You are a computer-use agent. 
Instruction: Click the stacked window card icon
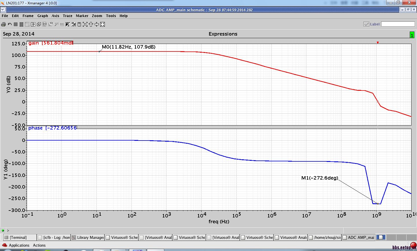[x=45, y=24]
